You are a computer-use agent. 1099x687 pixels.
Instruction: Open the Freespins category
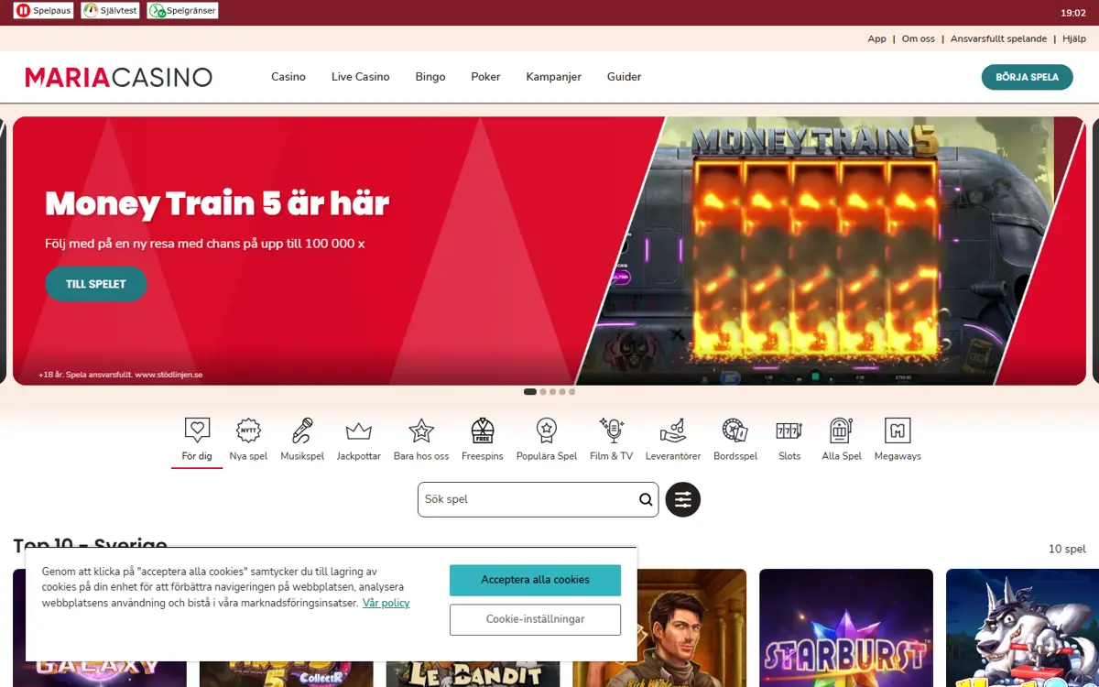[483, 440]
